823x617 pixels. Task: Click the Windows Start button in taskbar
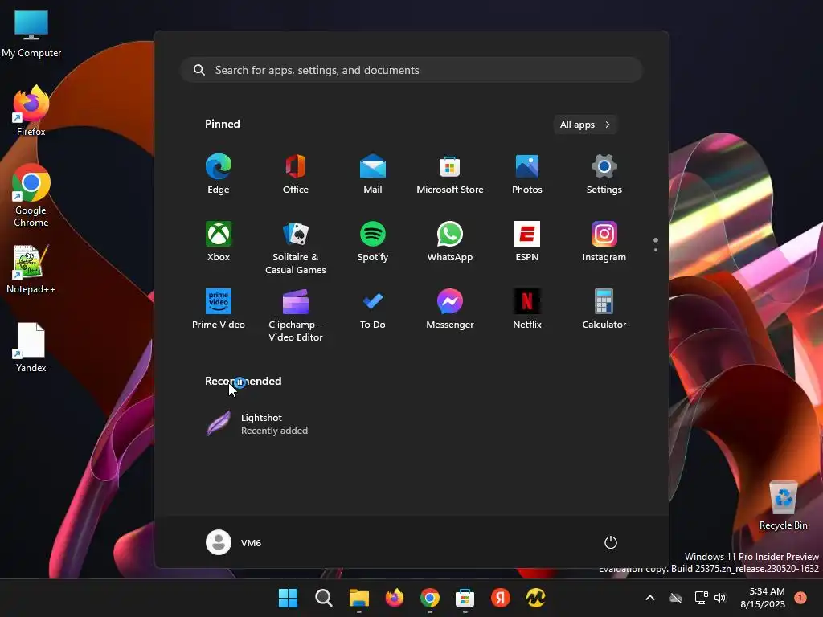289,598
